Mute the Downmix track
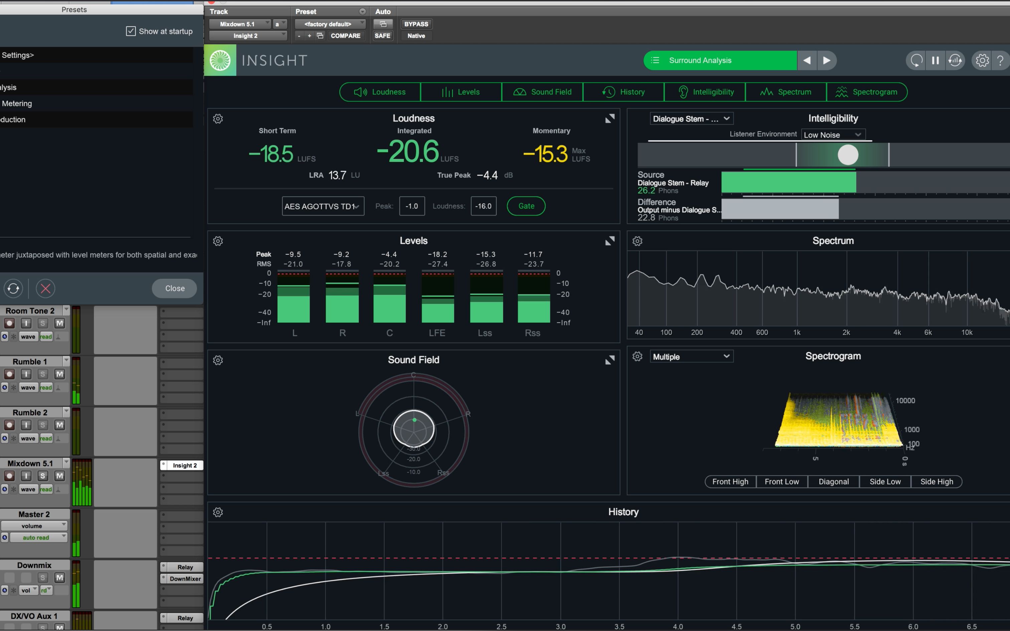Screen dimensions: 1010x631 coord(60,578)
